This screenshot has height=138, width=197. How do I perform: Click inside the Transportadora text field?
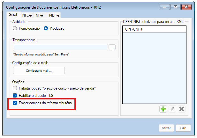(60, 47)
